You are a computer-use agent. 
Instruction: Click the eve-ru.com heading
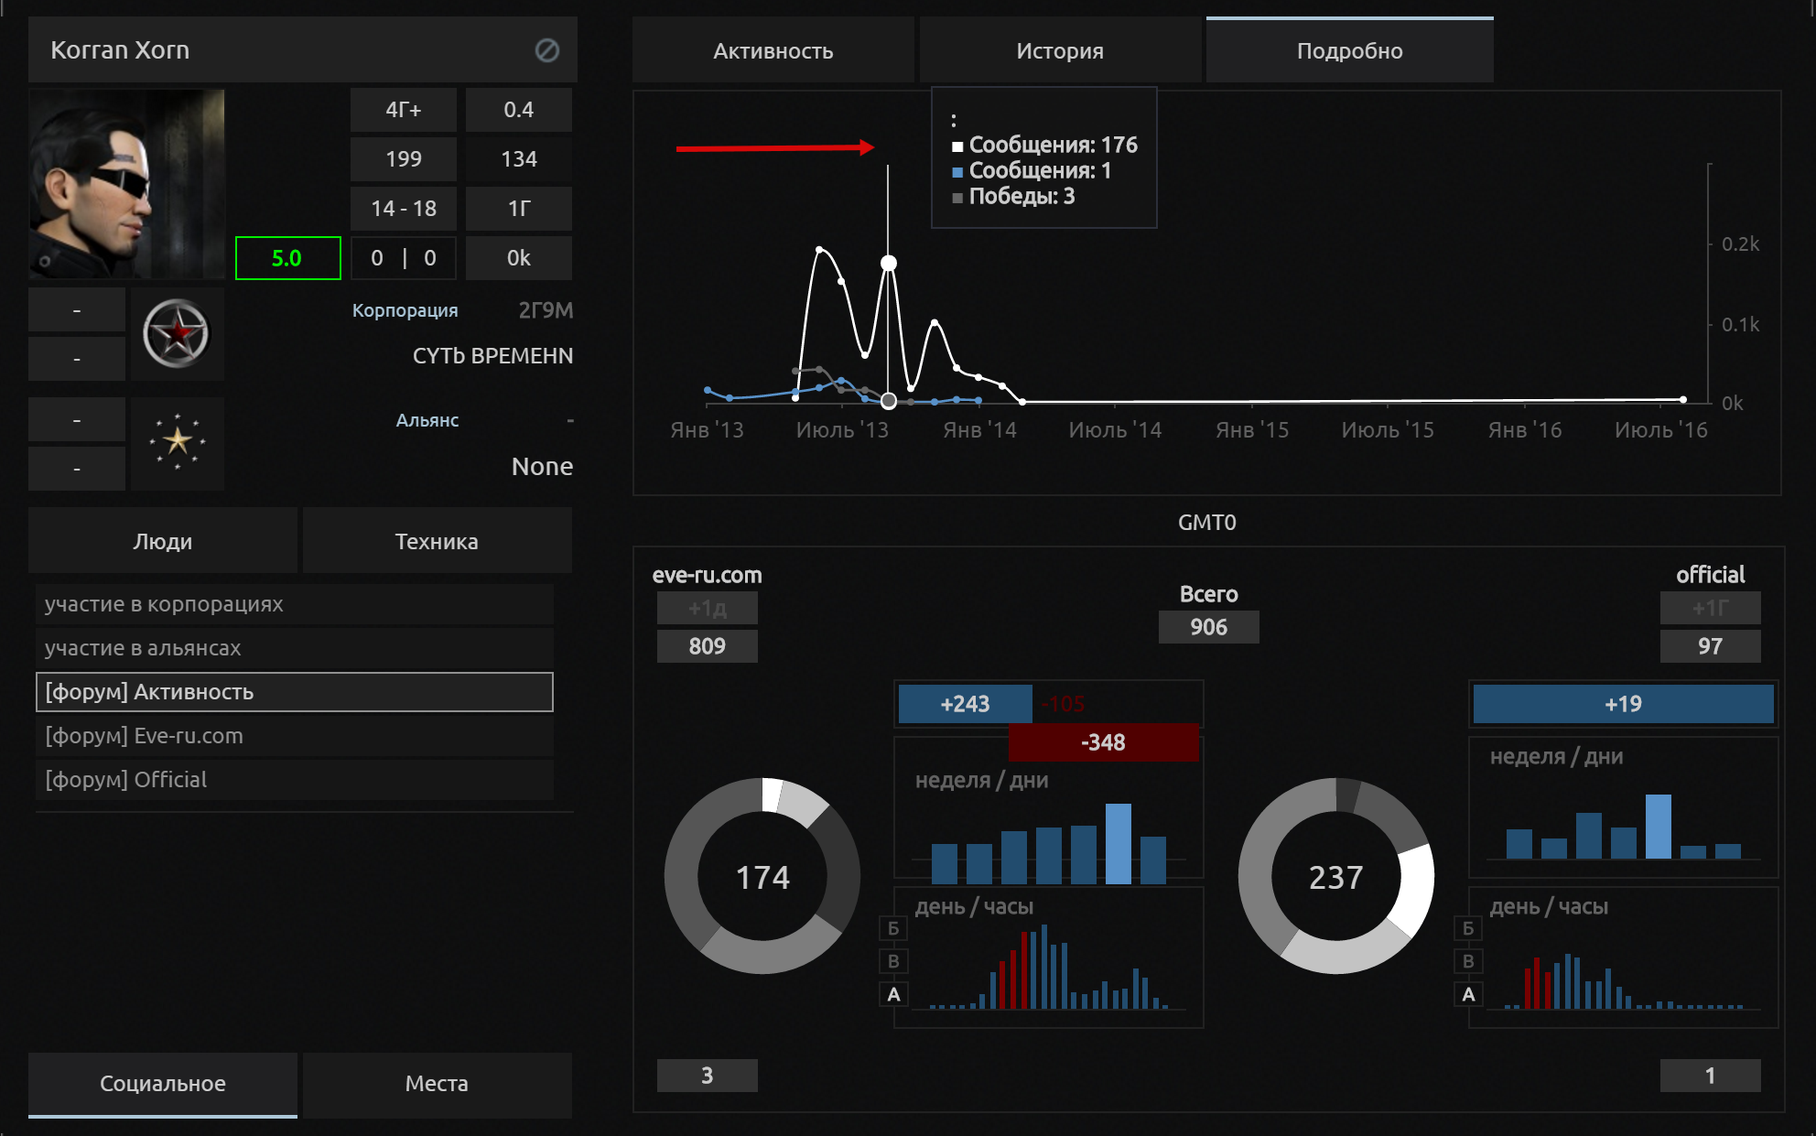click(707, 575)
